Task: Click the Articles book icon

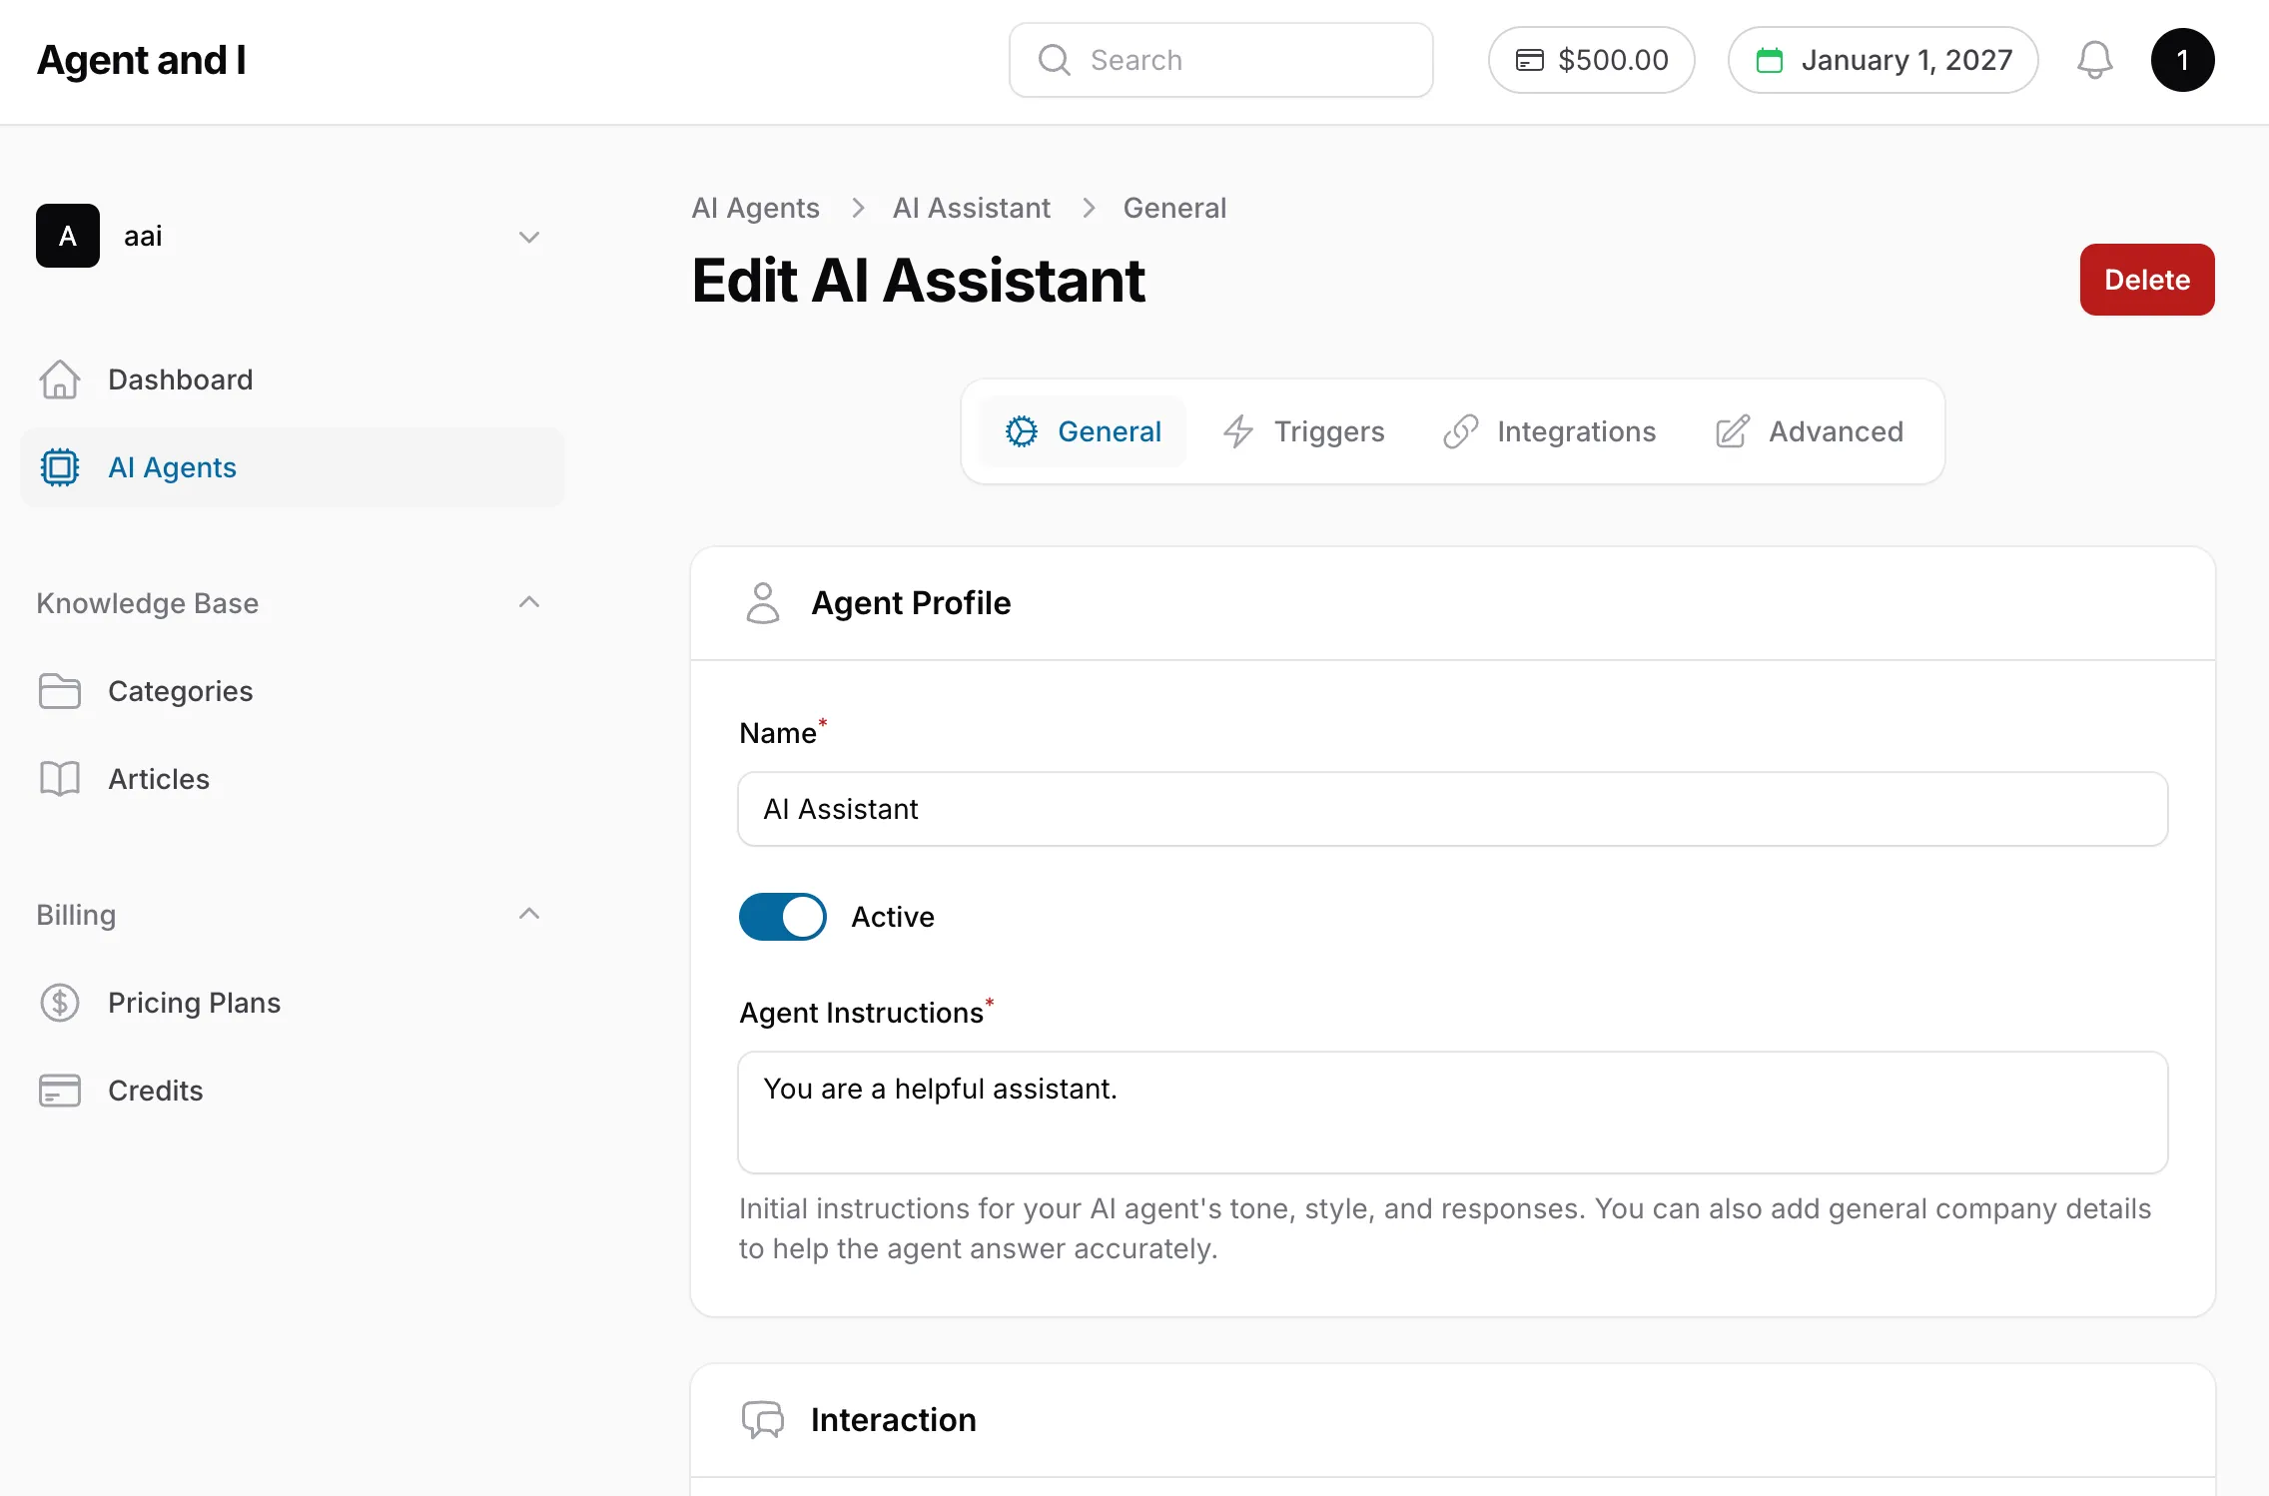Action: point(60,779)
